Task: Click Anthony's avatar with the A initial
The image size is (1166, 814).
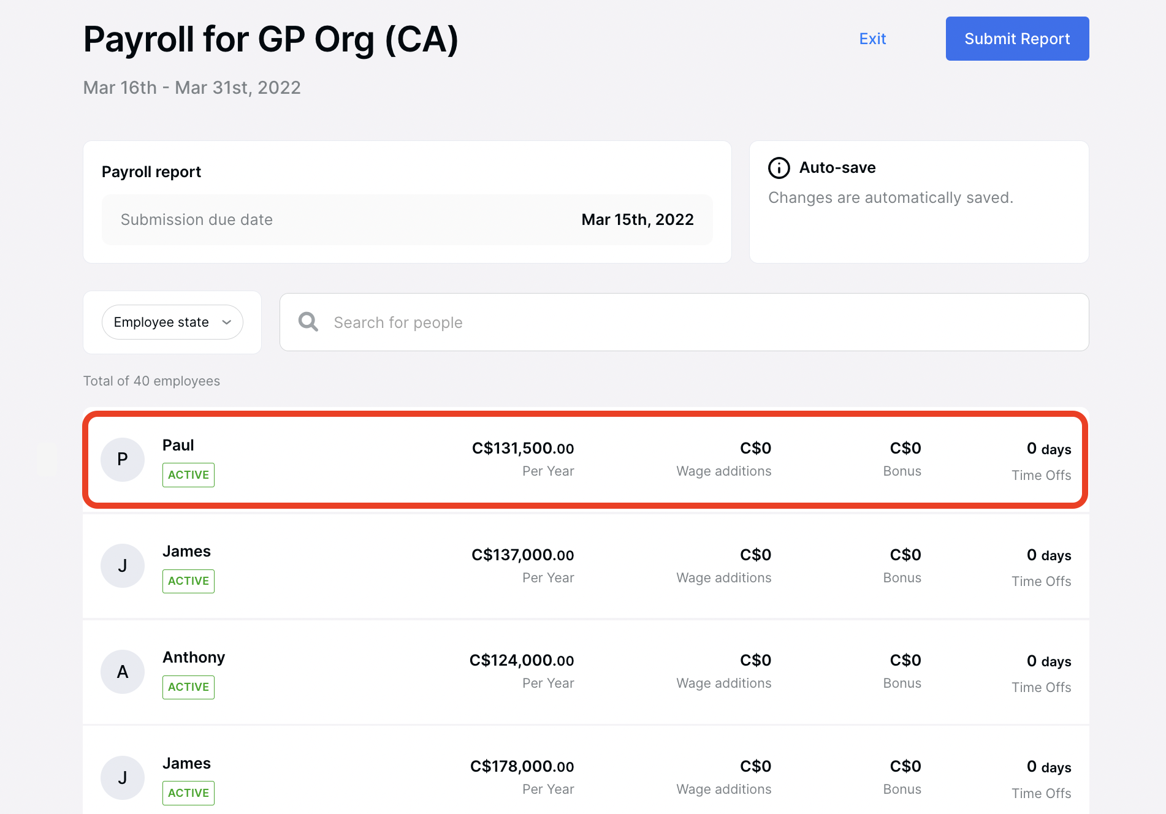Action: coord(123,671)
